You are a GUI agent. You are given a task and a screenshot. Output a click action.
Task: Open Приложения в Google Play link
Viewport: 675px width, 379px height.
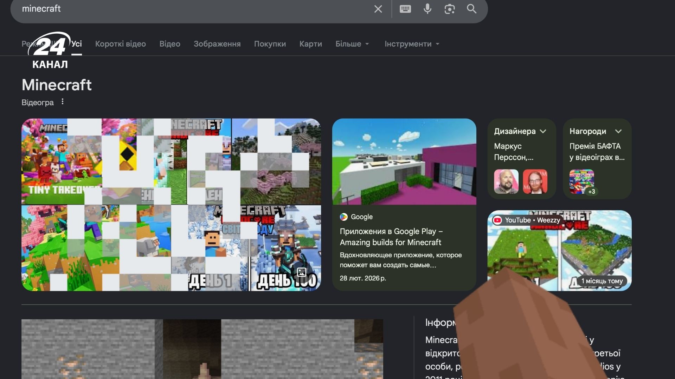pos(391,237)
